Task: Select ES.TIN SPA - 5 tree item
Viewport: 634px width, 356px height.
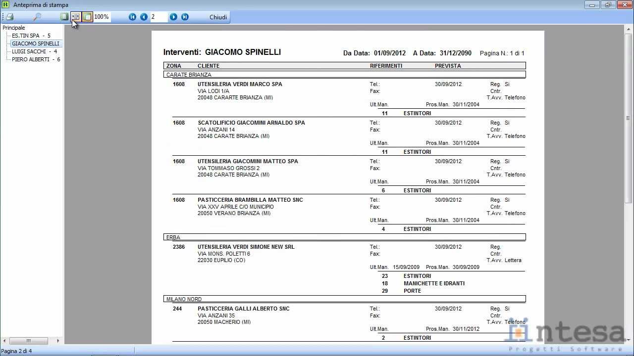Action: 31,36
